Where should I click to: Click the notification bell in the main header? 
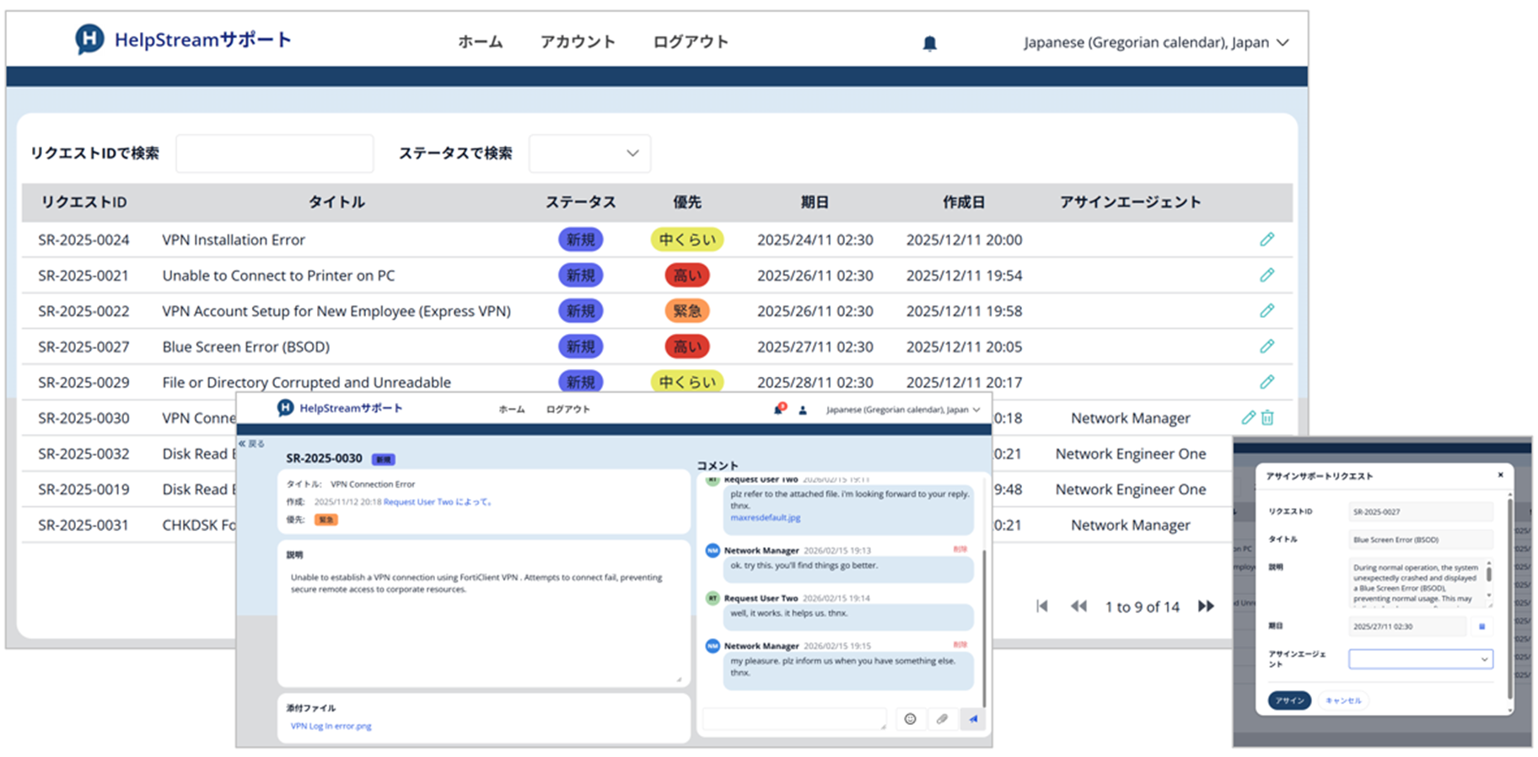tap(929, 43)
